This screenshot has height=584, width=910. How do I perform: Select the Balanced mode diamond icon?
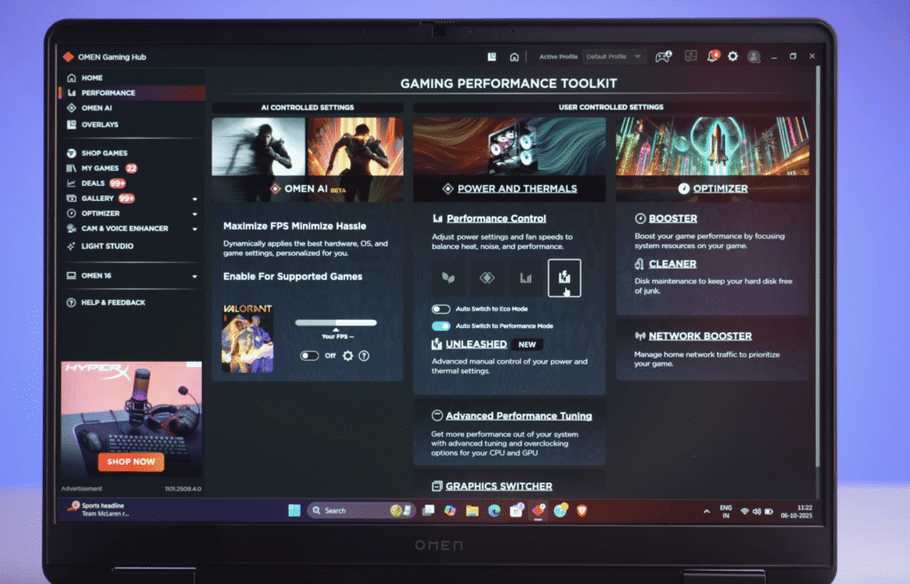487,277
